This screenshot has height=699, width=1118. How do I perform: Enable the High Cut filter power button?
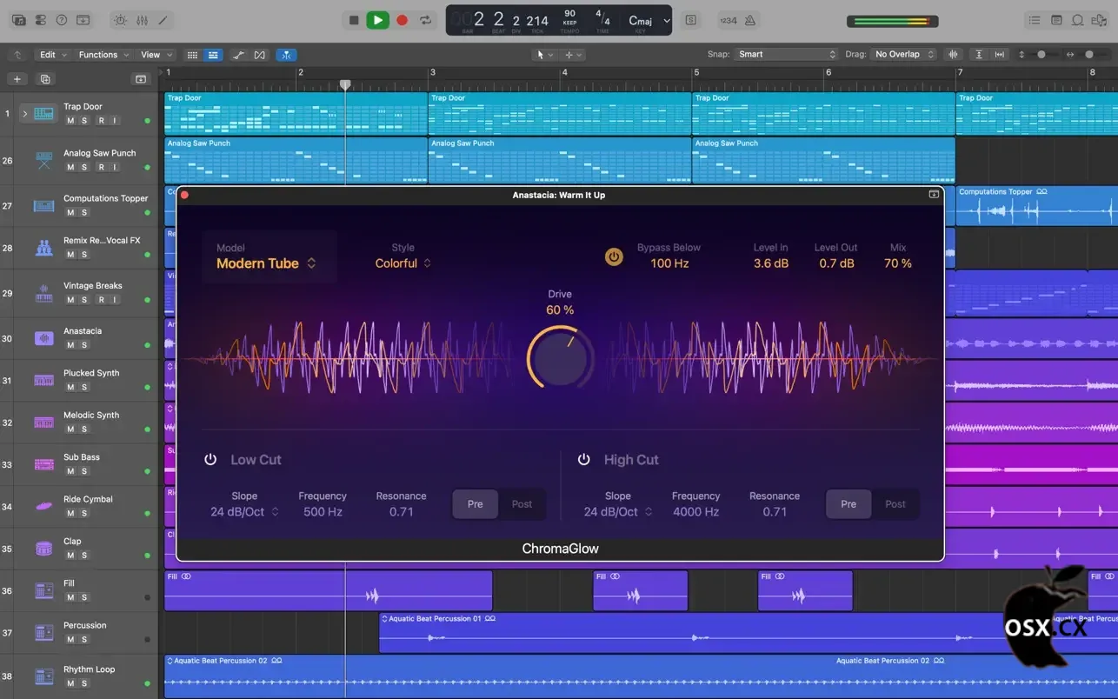coord(584,459)
